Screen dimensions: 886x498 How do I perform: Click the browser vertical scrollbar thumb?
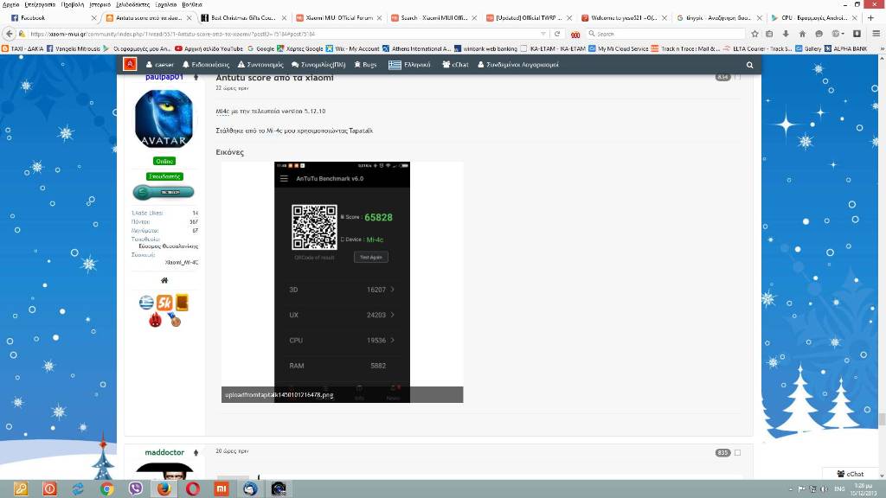pos(882,419)
